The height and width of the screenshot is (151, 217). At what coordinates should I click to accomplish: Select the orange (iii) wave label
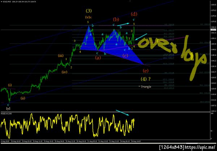coord(61,55)
